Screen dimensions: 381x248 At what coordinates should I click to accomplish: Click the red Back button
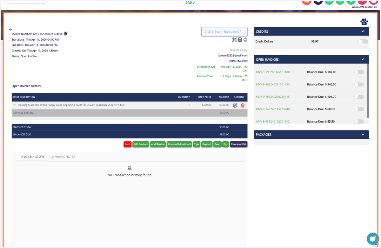coord(127,144)
